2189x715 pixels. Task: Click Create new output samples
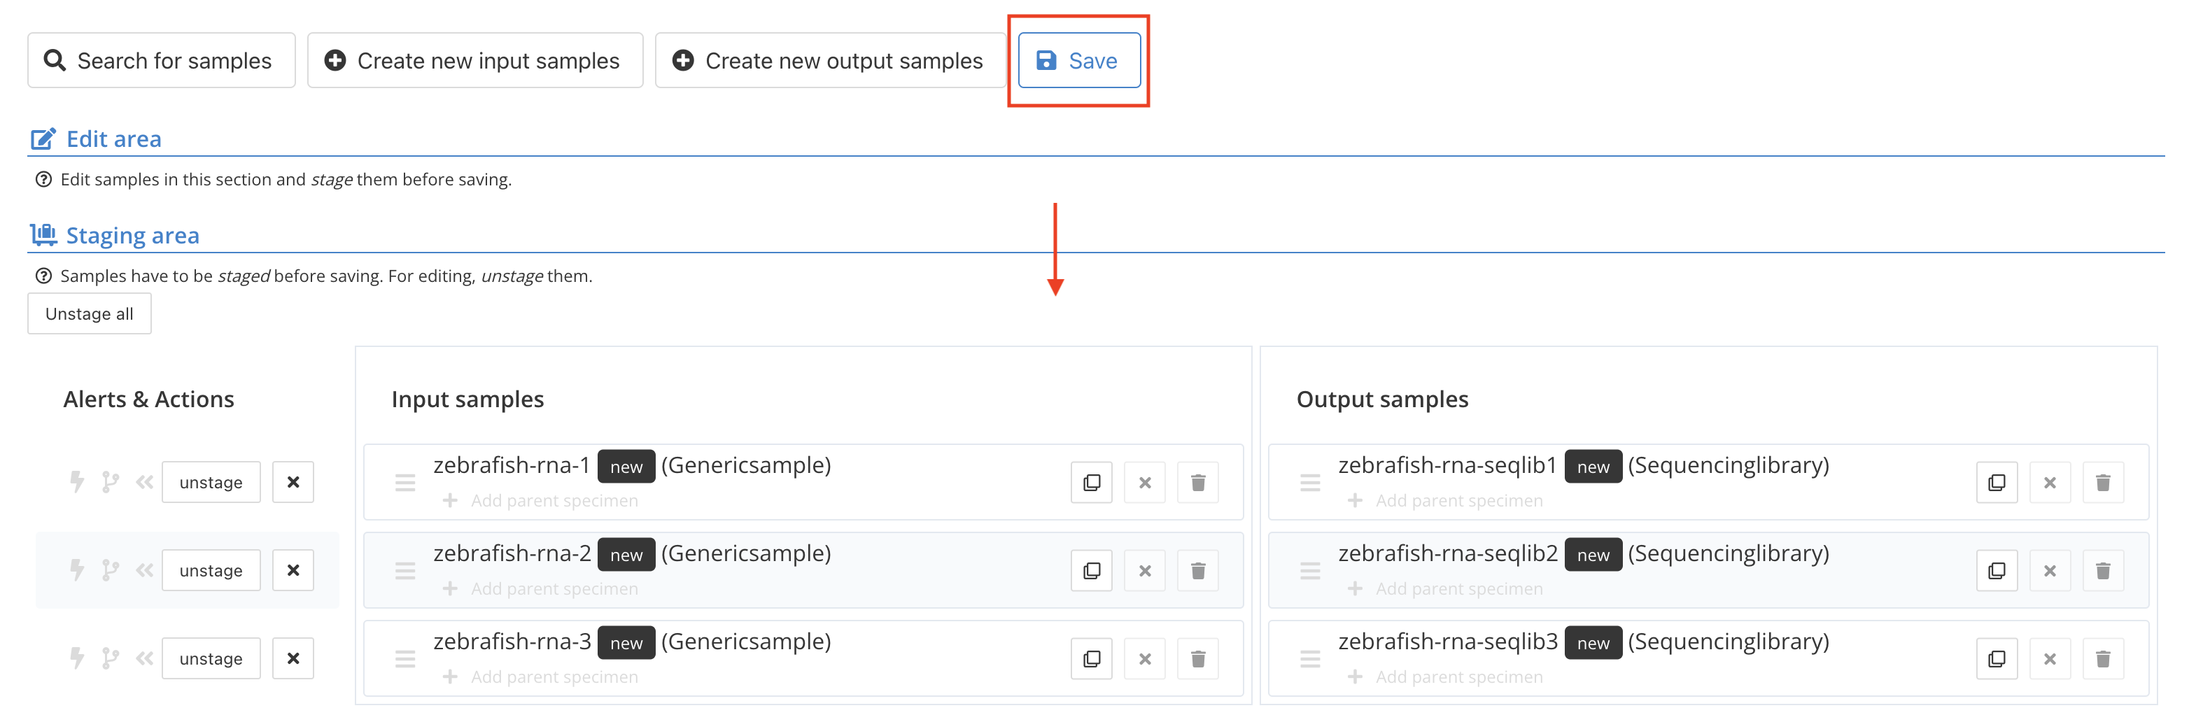(x=830, y=60)
